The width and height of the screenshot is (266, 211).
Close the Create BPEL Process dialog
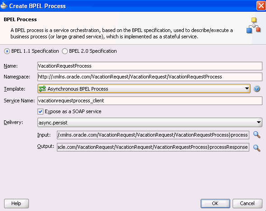261,6
